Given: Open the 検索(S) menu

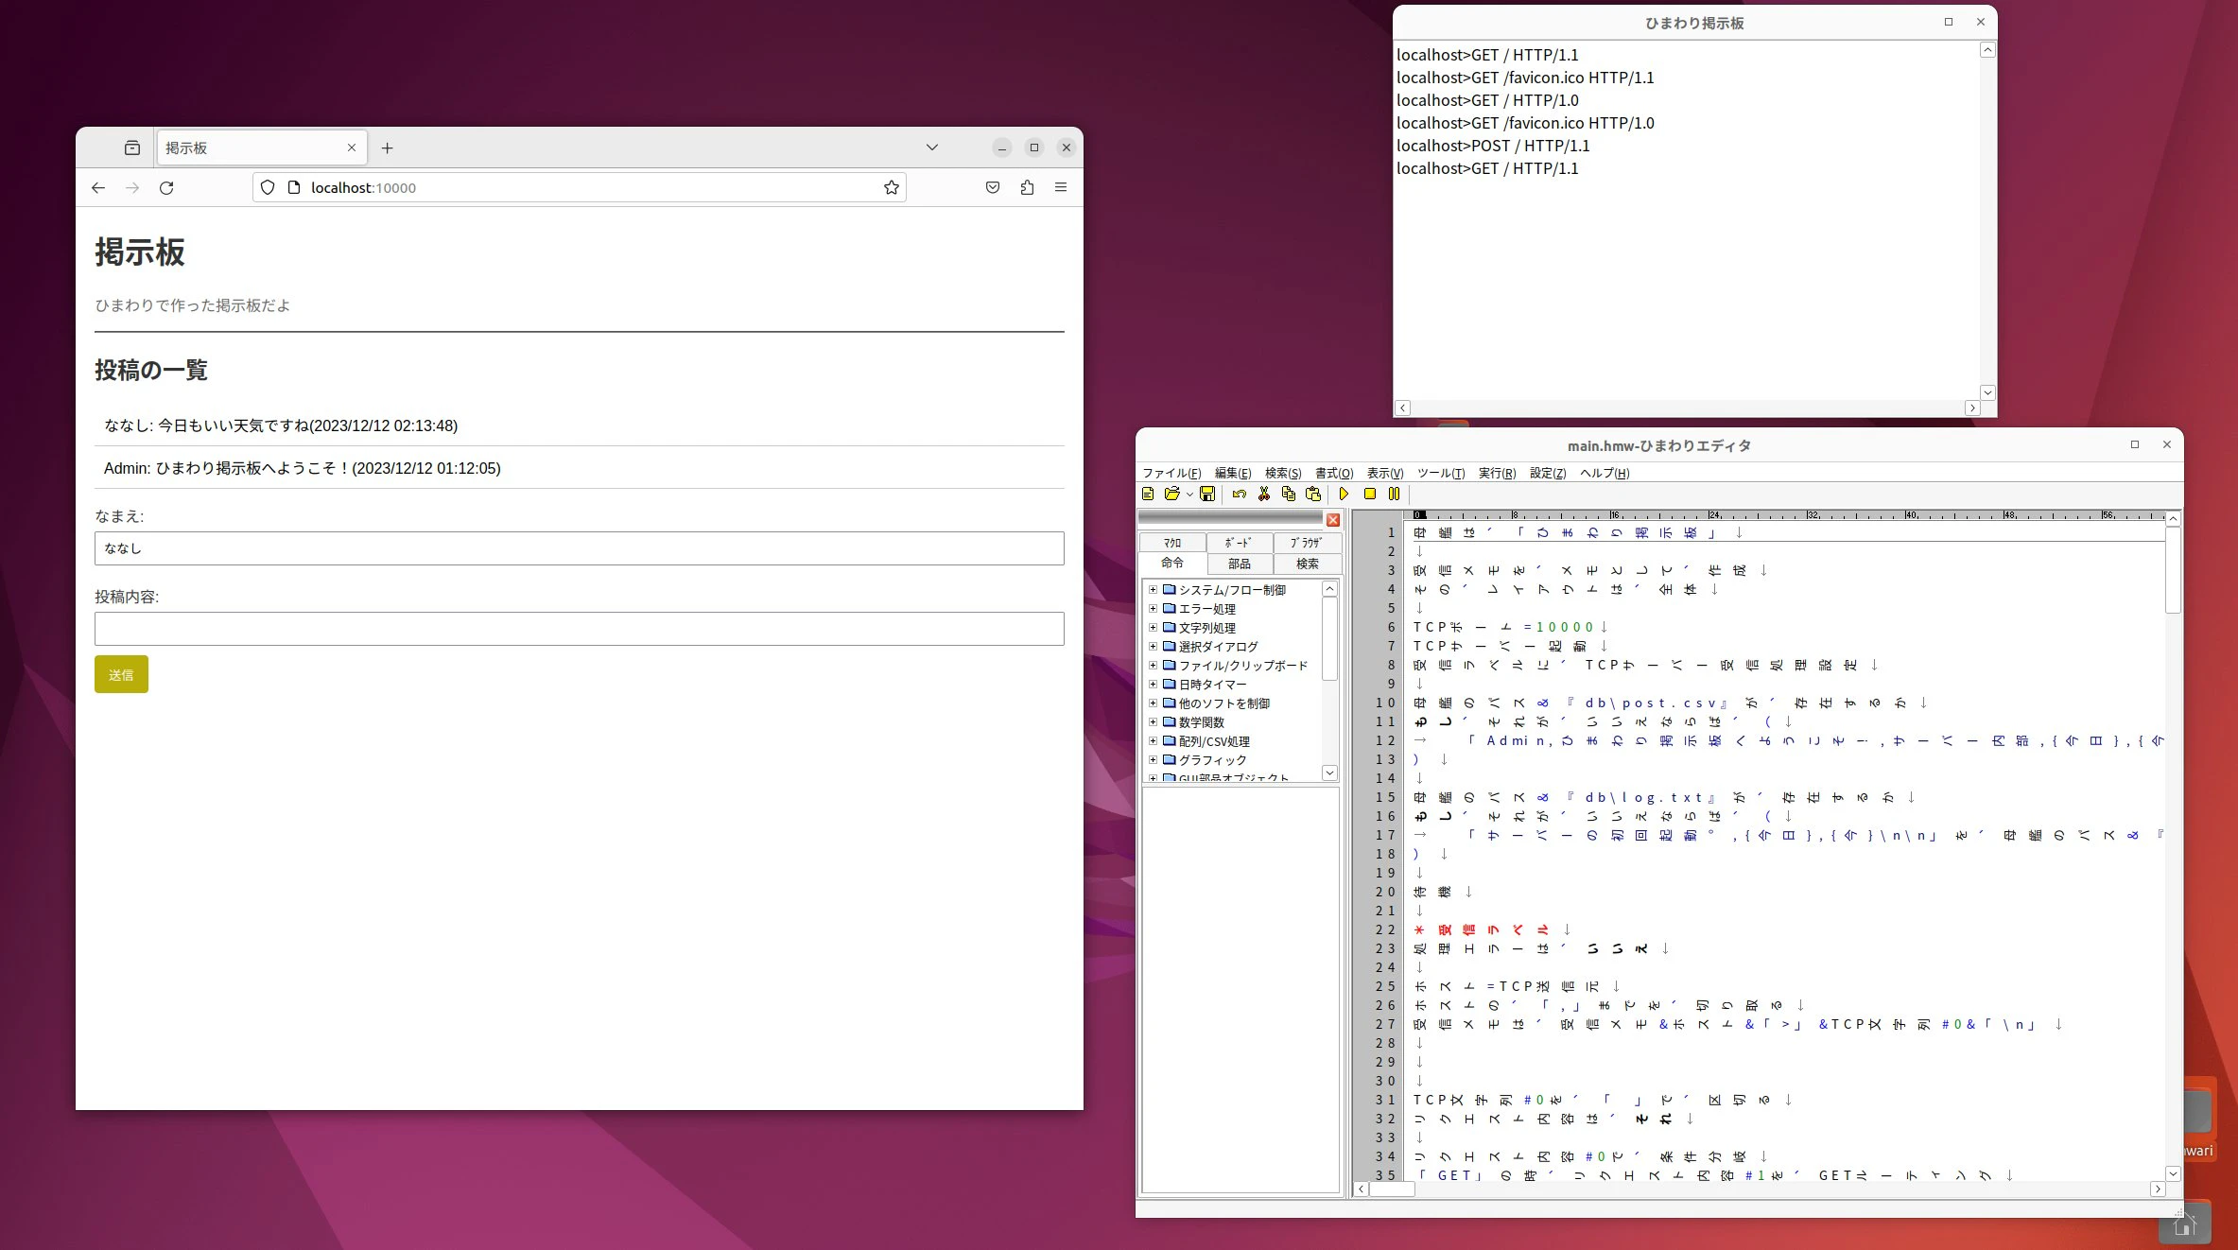Looking at the screenshot, I should [x=1283, y=473].
